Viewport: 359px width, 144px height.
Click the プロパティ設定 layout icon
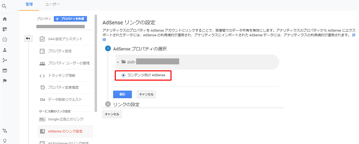tap(42, 51)
